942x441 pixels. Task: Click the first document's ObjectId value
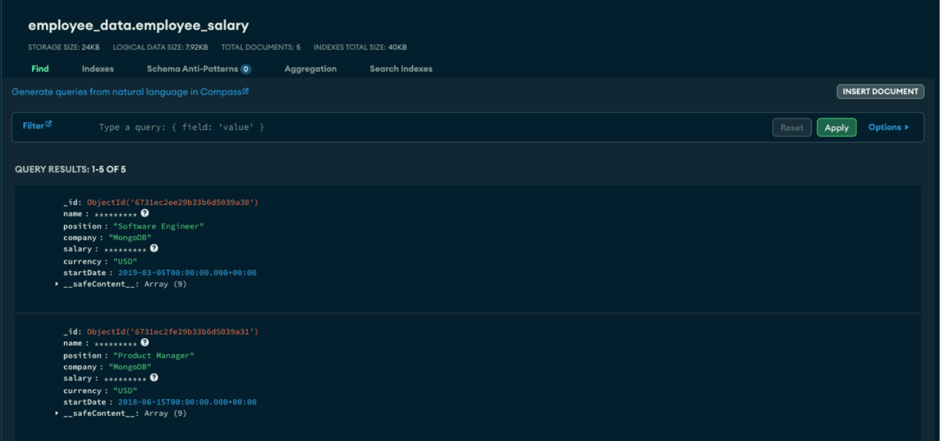(172, 203)
